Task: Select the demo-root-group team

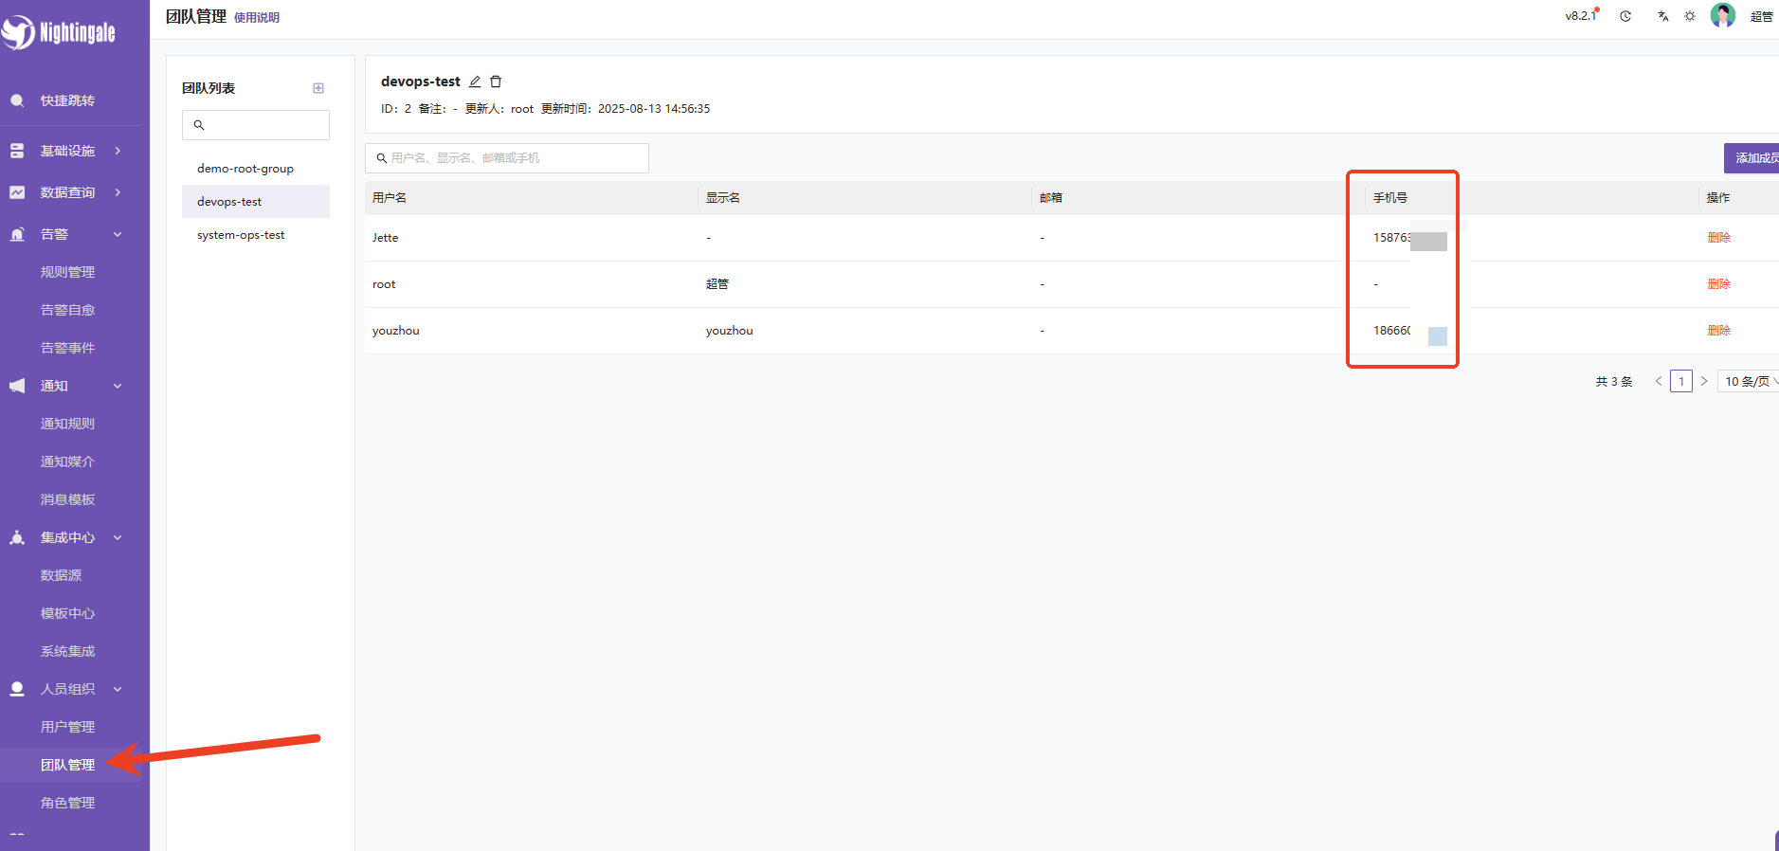Action: [245, 169]
